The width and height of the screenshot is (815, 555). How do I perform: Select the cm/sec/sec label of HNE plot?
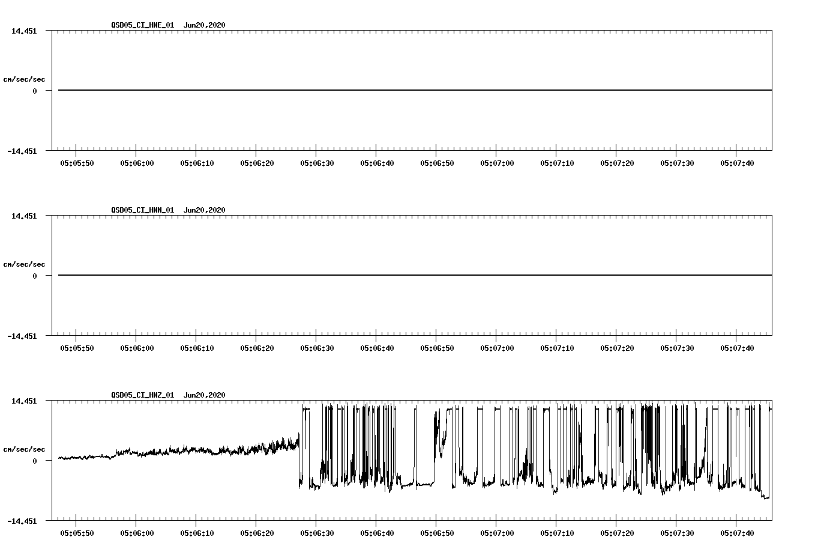[24, 79]
